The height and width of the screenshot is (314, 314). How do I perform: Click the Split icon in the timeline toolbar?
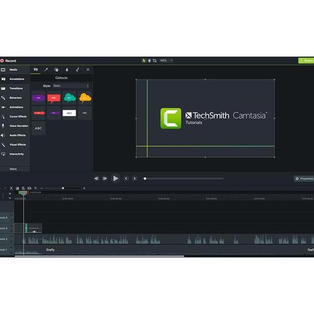click(x=30, y=188)
